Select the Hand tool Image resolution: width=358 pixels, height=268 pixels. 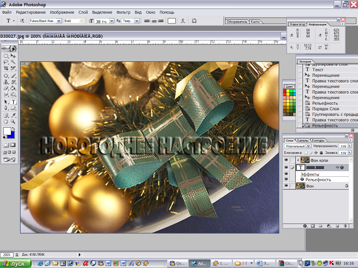pyautogui.click(x=6, y=121)
